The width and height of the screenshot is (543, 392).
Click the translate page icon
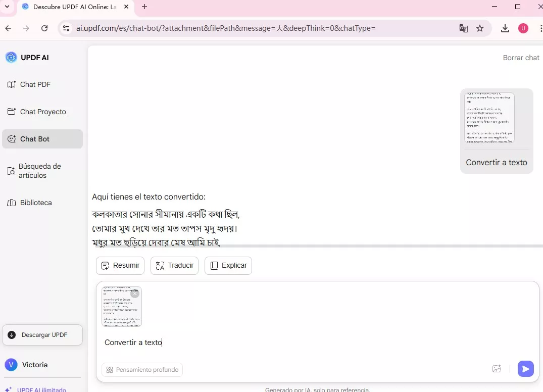point(463,28)
